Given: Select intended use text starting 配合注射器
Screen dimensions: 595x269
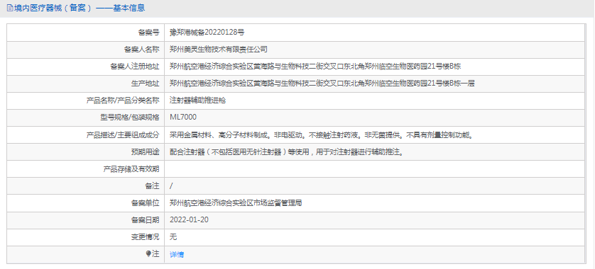Looking at the screenshot, I should 287,152.
